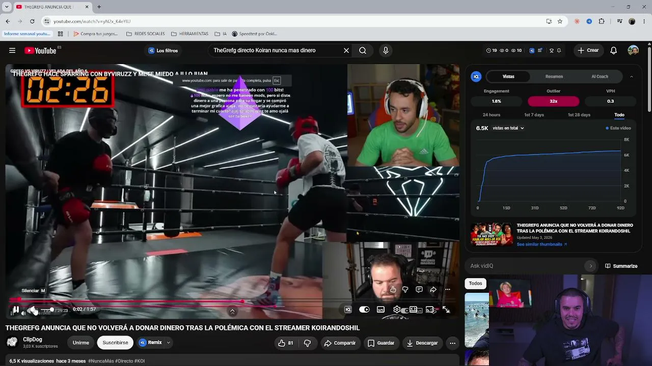
Task: Share the video from the player overlay
Action: (x=433, y=290)
